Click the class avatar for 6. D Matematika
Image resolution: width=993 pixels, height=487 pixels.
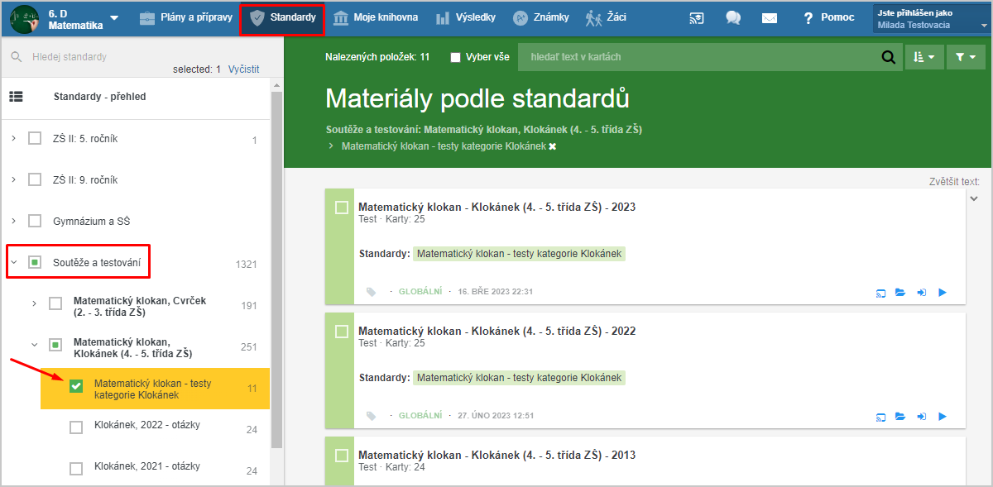tap(25, 17)
